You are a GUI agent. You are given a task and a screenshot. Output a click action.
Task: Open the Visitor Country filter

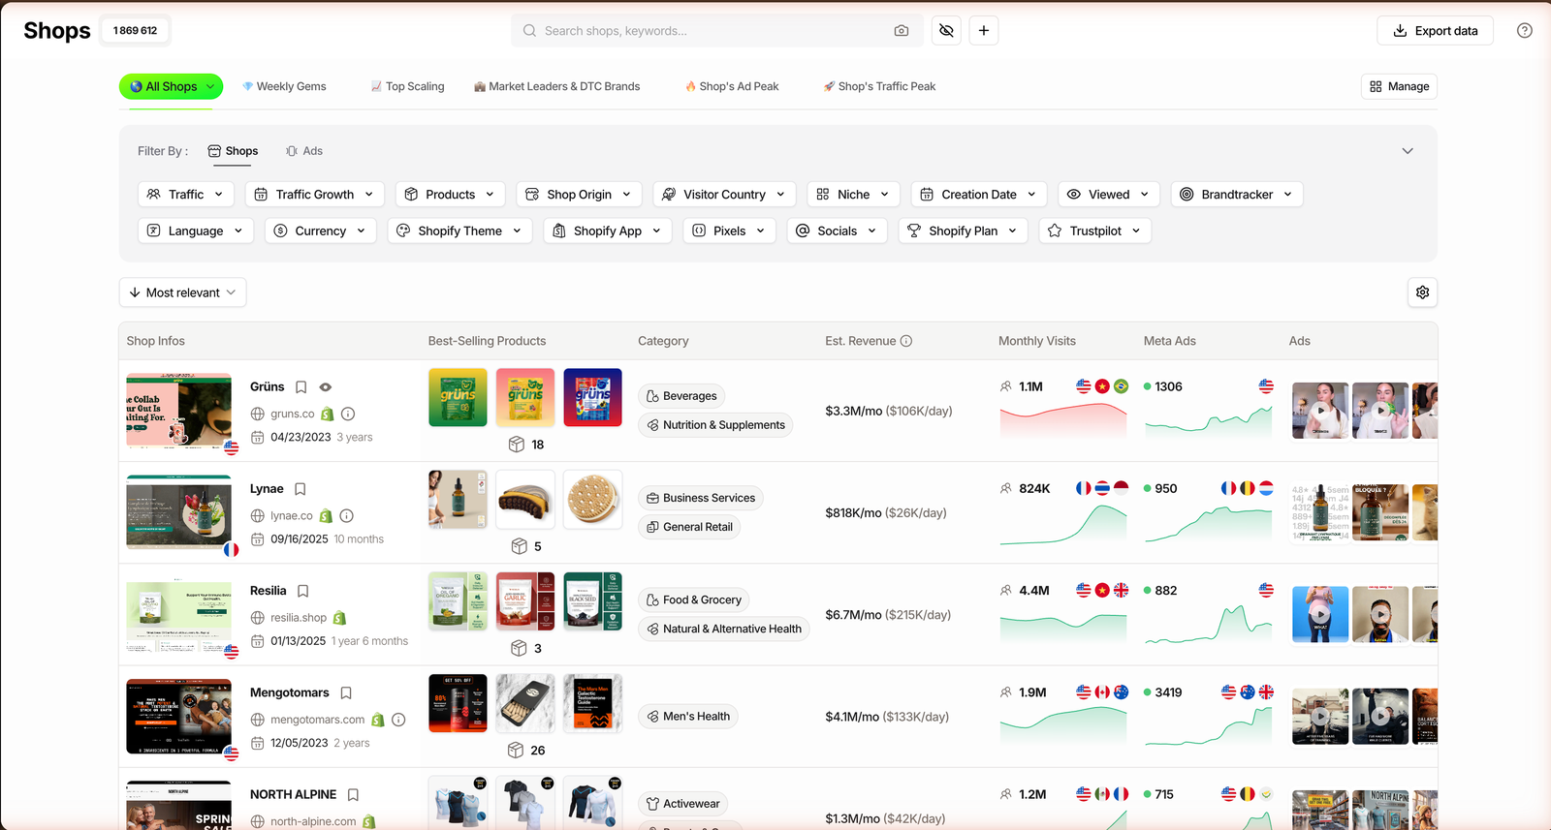coord(725,195)
